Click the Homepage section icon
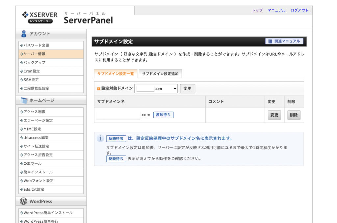Screen dimensions: 337x223 [24, 100]
